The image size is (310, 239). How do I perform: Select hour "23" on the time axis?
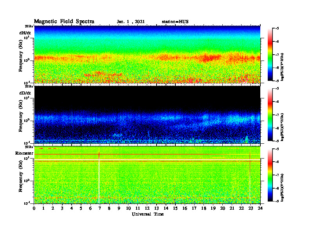tap(251, 208)
